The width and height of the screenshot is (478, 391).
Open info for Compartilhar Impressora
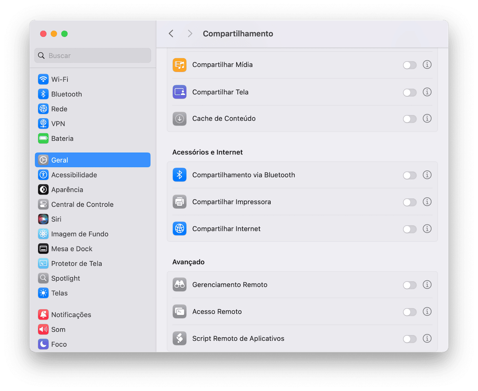tap(427, 202)
